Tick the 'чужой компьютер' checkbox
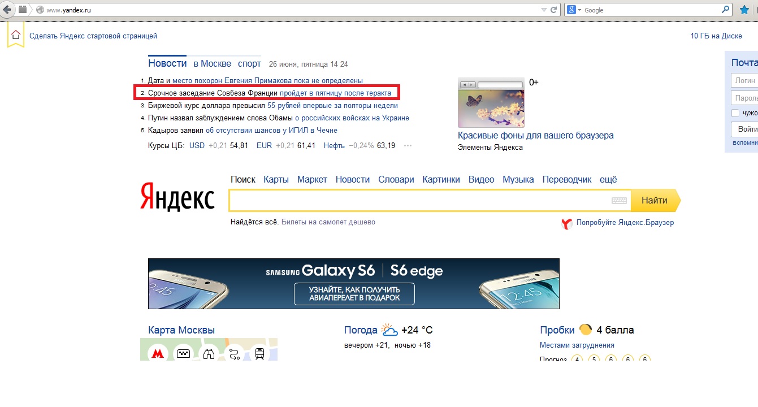 click(735, 113)
